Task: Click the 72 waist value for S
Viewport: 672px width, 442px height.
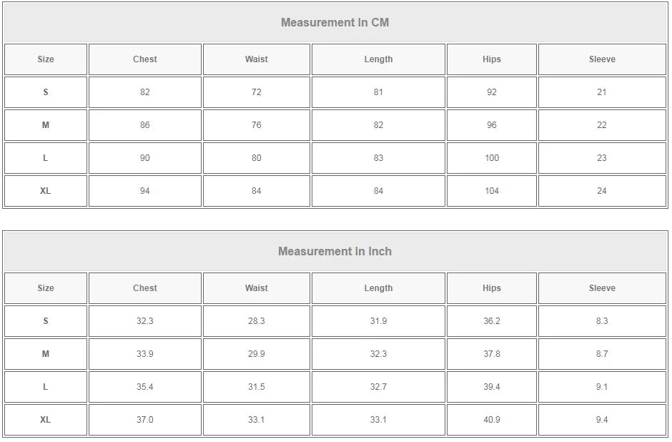Action: click(256, 92)
